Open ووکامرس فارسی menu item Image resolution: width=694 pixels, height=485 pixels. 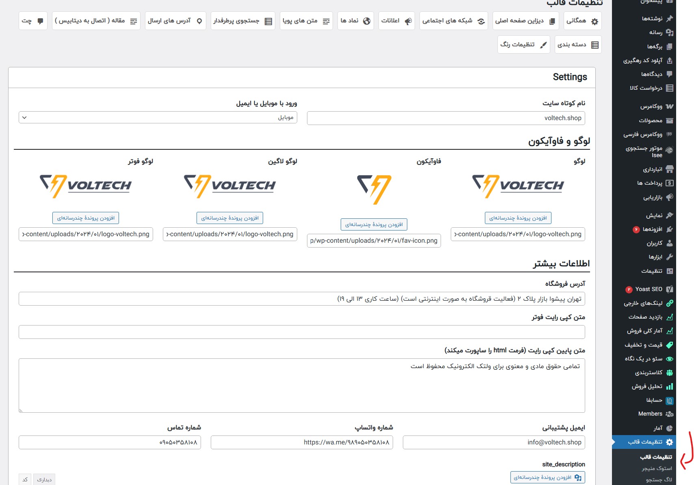point(644,134)
